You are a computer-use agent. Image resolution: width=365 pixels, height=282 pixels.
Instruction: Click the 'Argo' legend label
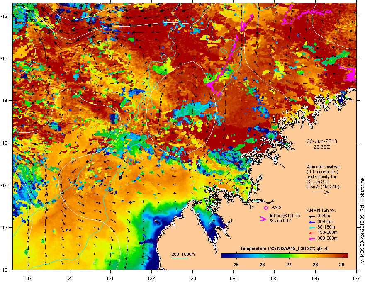[x=276, y=207]
